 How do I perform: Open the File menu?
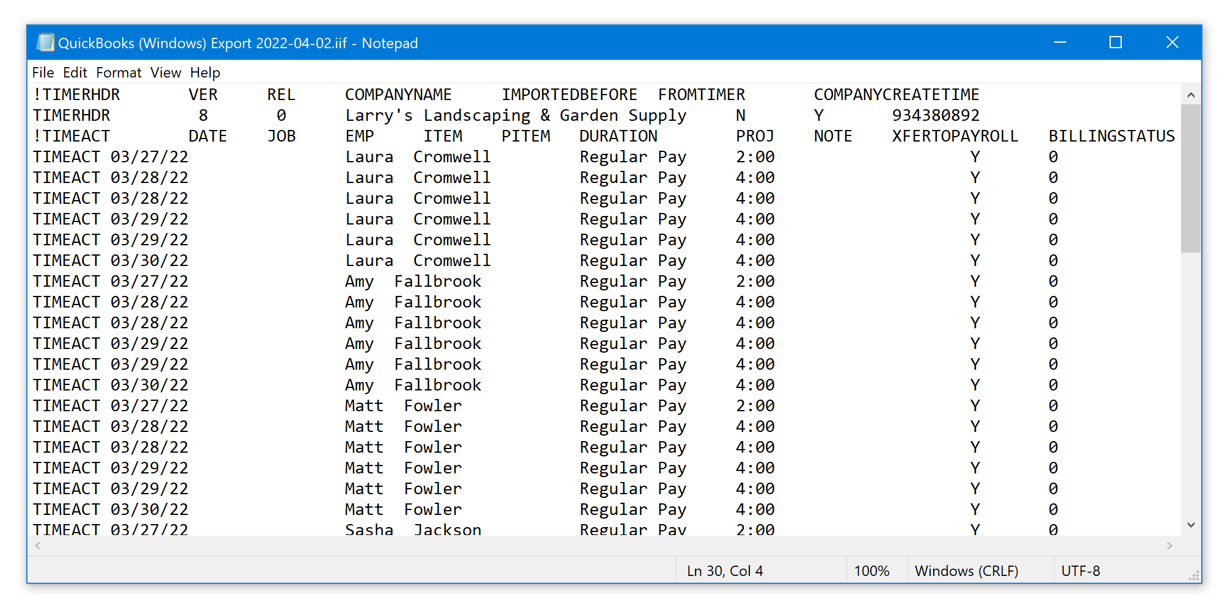click(43, 73)
